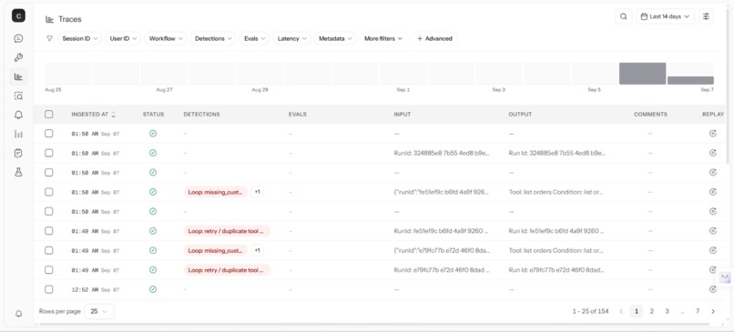Change Rows per page from 25
The height and width of the screenshot is (332, 734).
pos(99,311)
